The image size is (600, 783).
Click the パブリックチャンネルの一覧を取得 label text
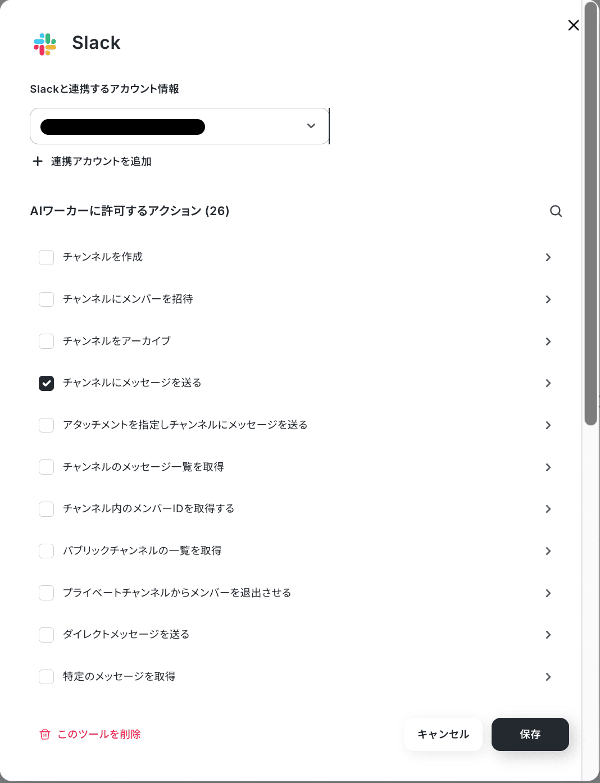[x=142, y=550]
